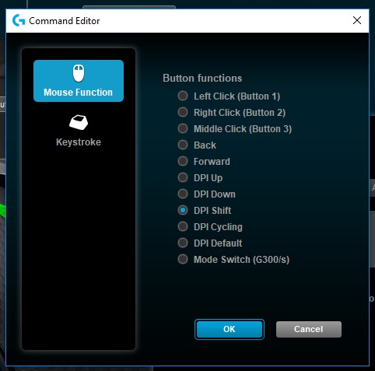
Task: Select the Mouse Function tab
Action: click(x=79, y=81)
